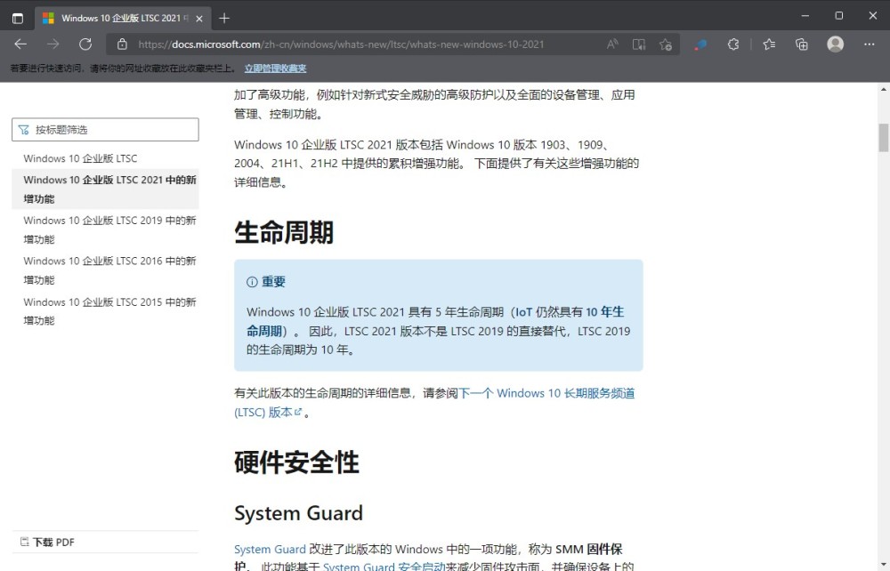Click the 生命周期 heading
This screenshot has width=890, height=571.
[x=284, y=232]
